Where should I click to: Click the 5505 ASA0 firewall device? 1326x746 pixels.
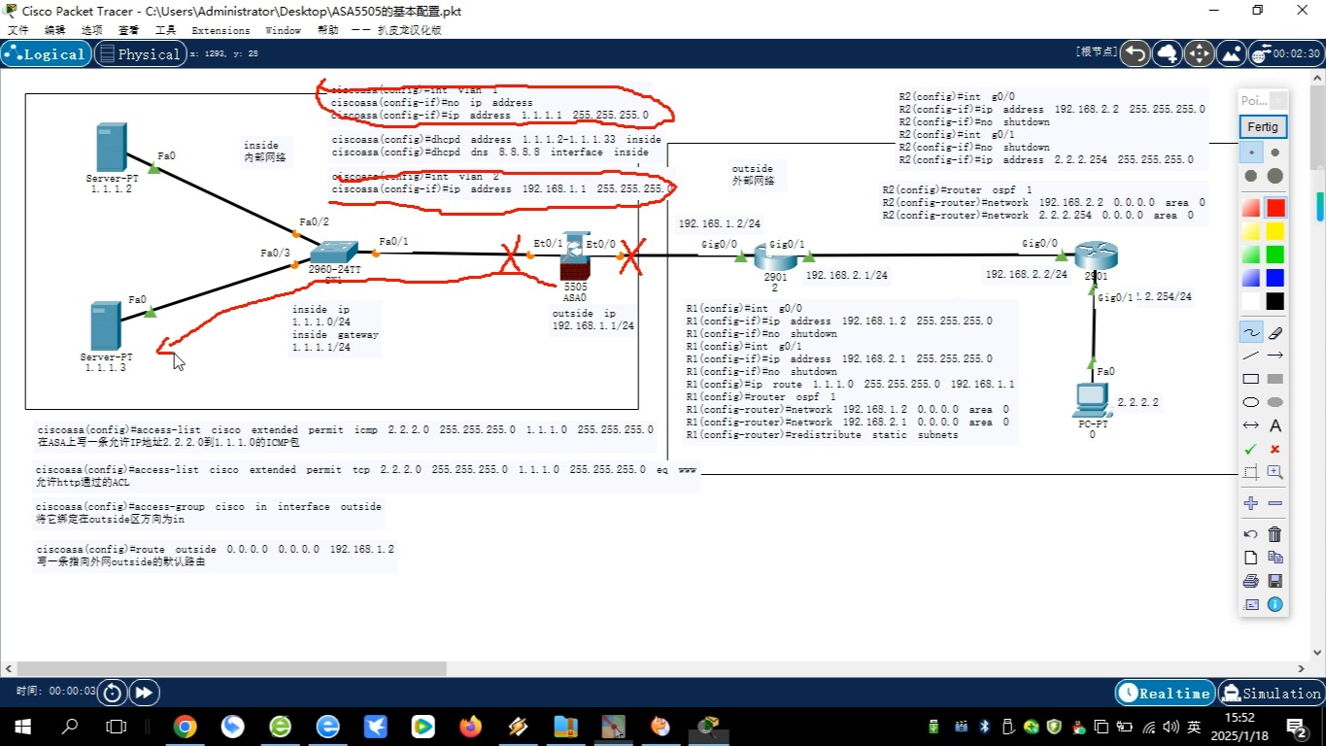point(575,257)
